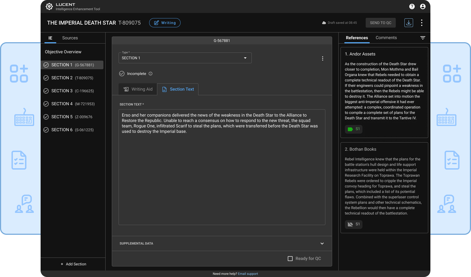471x277 pixels.
Task: Select the SECTION 5 label in sidebar
Action: tap(62, 117)
